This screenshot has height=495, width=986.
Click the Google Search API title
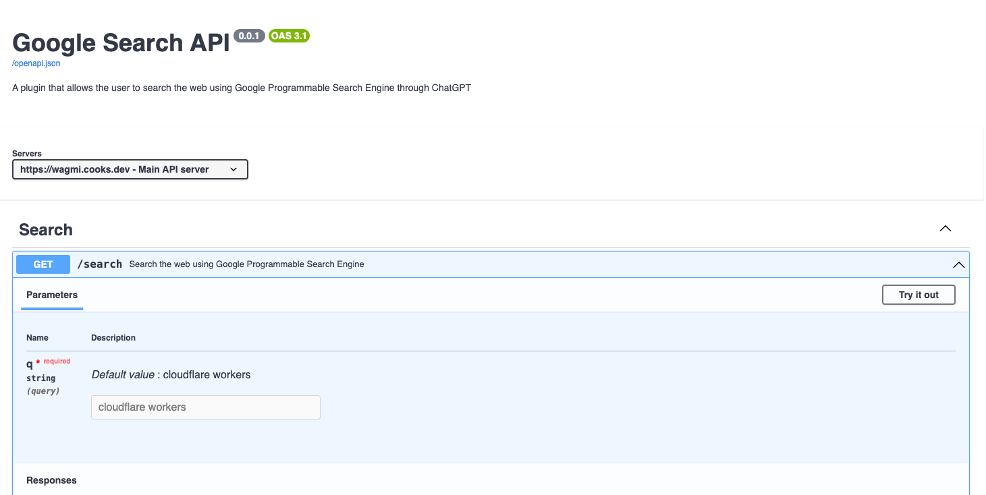click(120, 42)
